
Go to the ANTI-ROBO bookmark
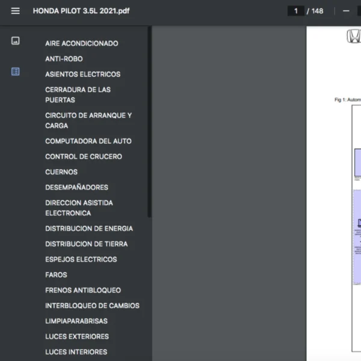[64, 59]
